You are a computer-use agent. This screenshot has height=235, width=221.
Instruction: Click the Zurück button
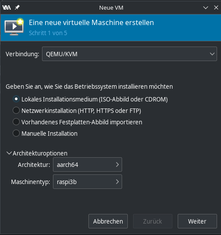(153, 221)
